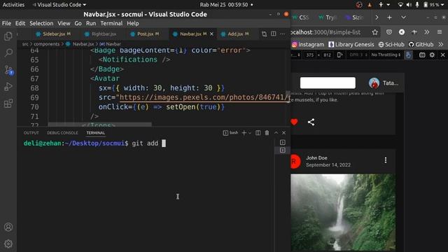Open more tools overflow chevron in Firefox toolbar
The width and height of the screenshot is (448, 252).
[x=426, y=32]
